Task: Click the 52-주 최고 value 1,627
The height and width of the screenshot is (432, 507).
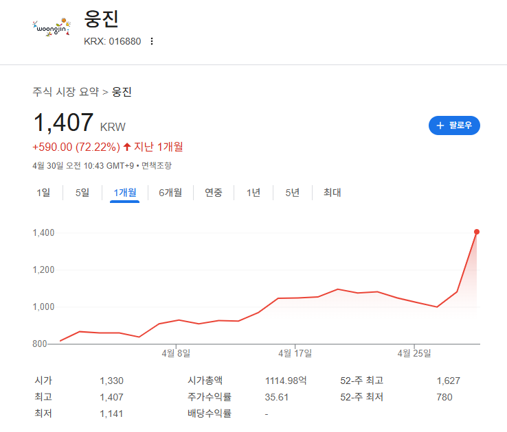Action: coord(449,381)
